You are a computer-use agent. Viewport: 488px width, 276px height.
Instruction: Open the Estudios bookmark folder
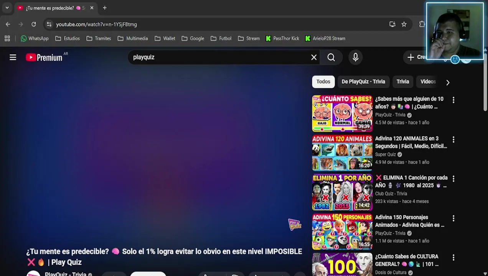[x=68, y=38]
